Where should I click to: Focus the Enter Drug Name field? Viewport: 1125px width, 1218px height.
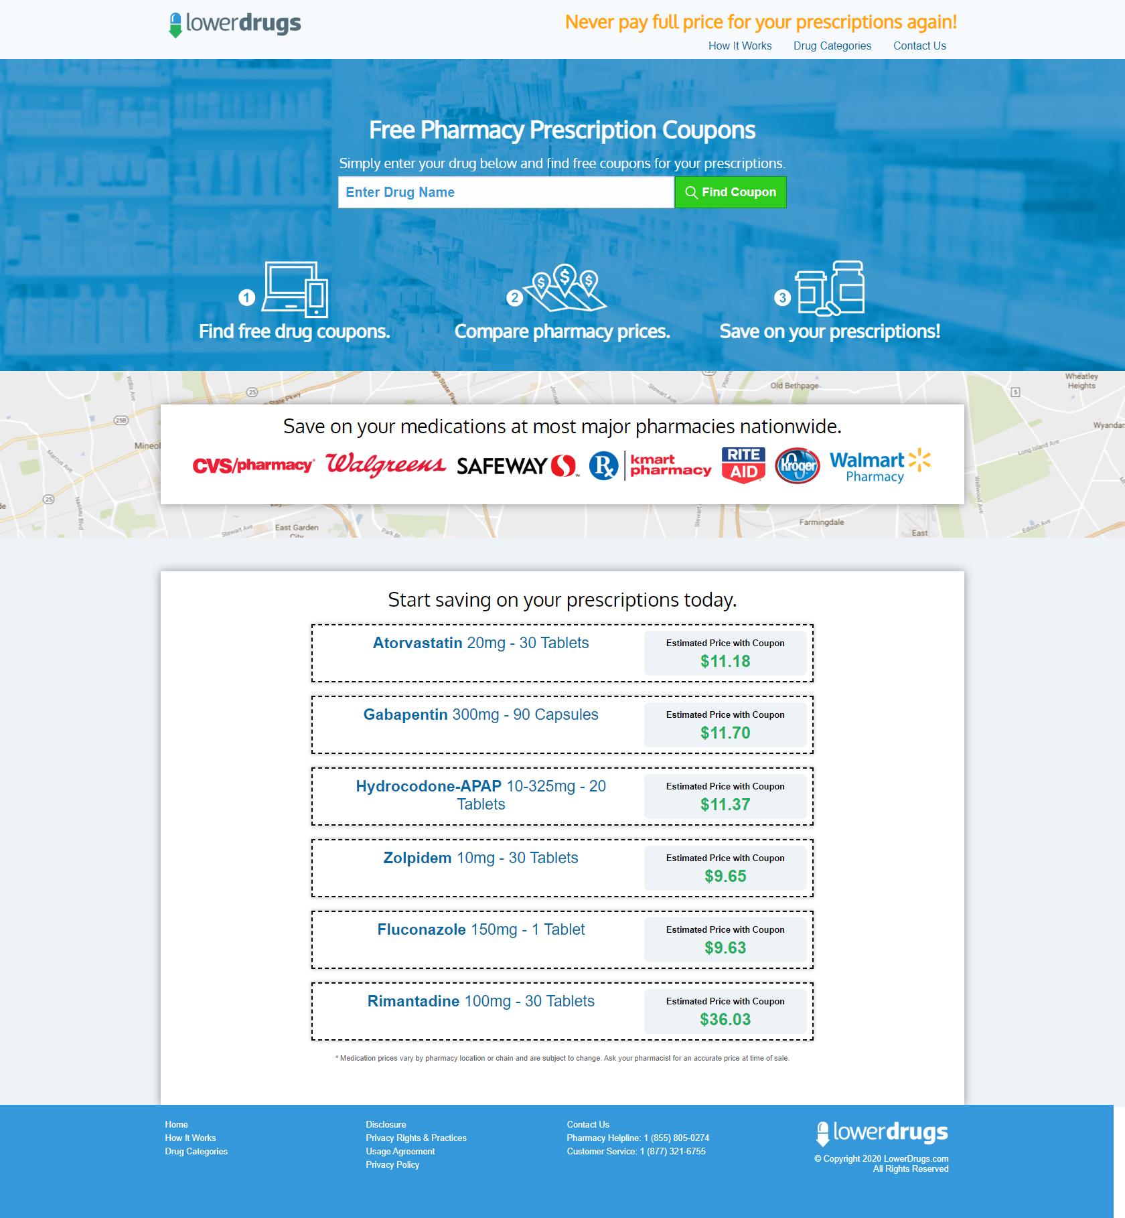coord(506,192)
